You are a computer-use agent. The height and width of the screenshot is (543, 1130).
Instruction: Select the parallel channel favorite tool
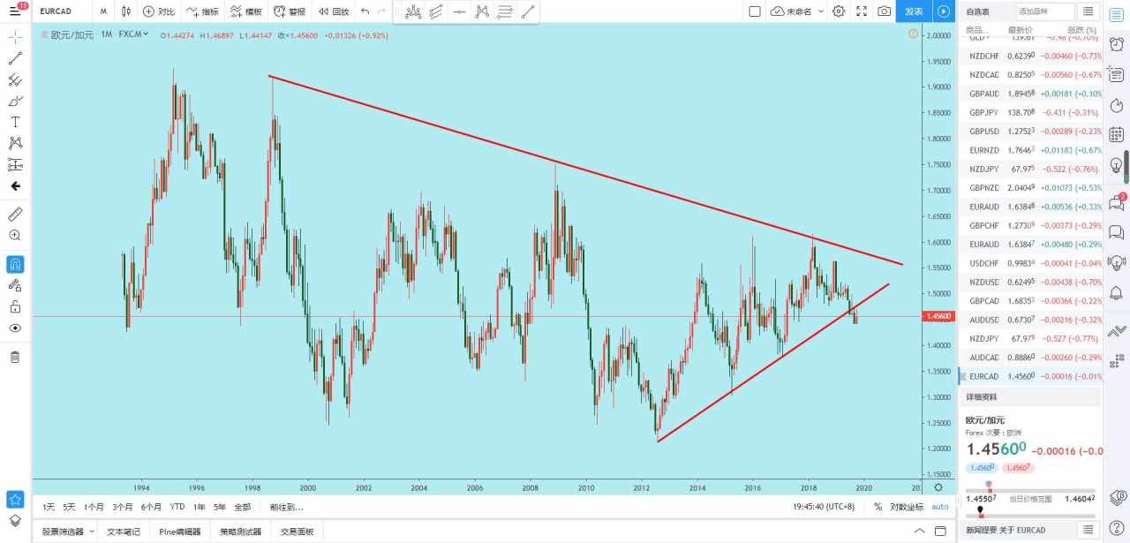[x=436, y=11]
